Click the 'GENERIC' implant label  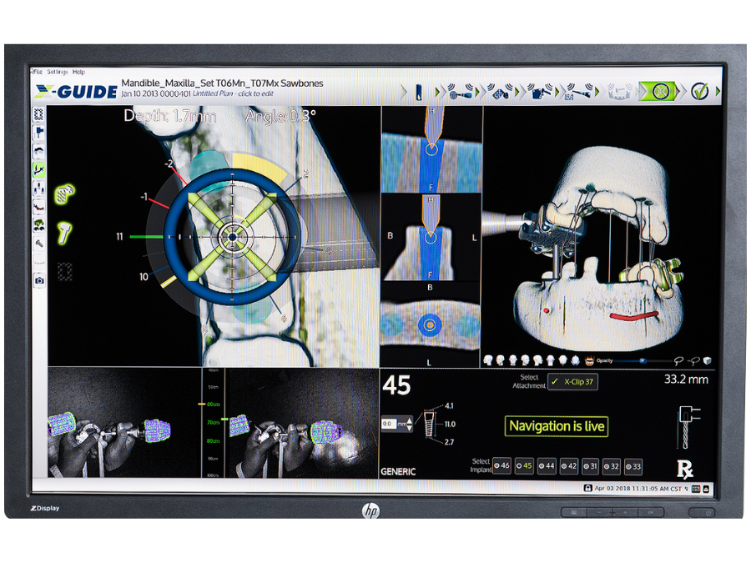(398, 471)
